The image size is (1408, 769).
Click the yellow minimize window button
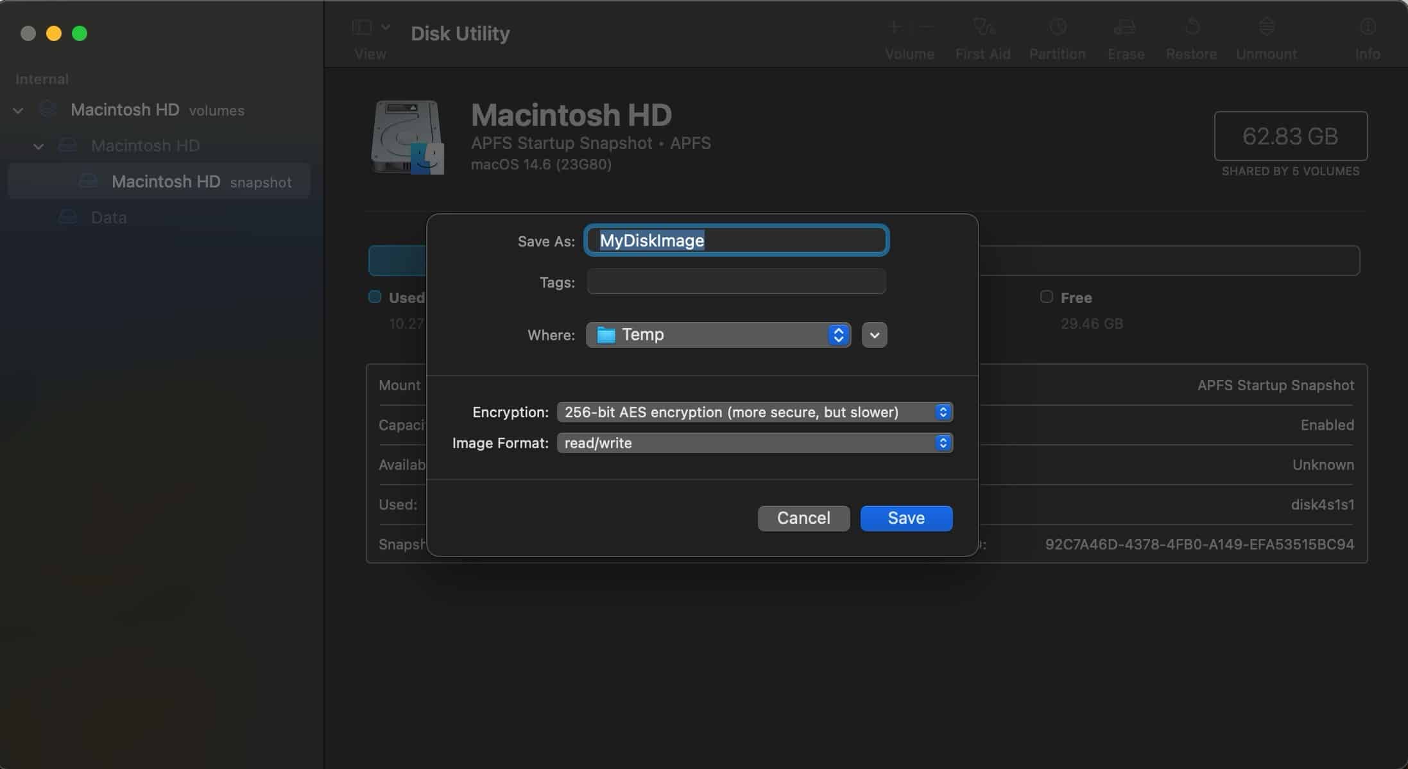[x=54, y=33]
